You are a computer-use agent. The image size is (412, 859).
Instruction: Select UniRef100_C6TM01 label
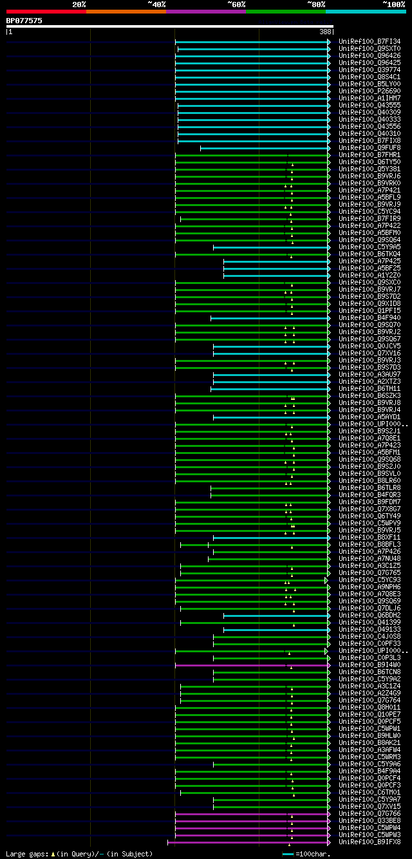click(370, 793)
